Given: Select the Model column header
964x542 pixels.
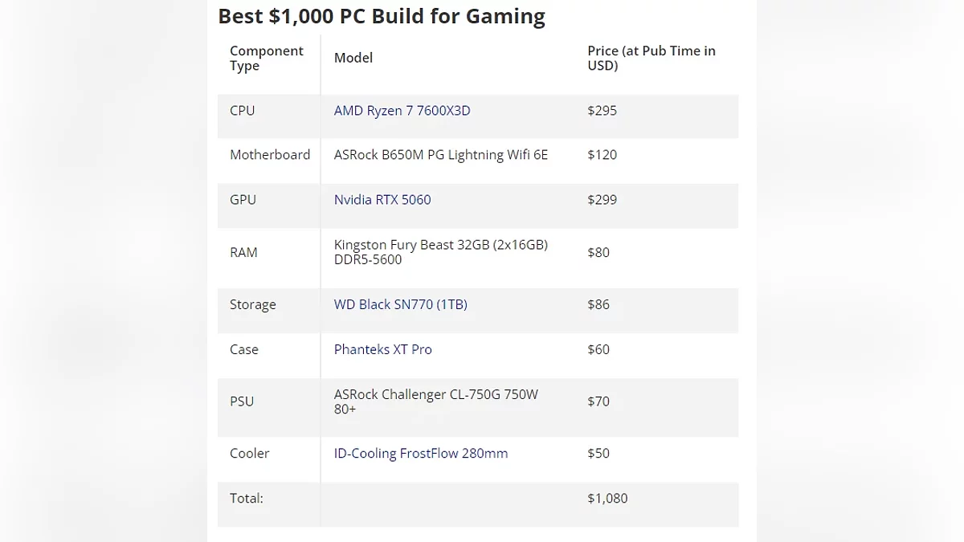Looking at the screenshot, I should (353, 58).
